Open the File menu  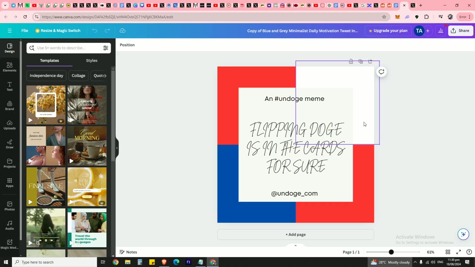coord(24,31)
